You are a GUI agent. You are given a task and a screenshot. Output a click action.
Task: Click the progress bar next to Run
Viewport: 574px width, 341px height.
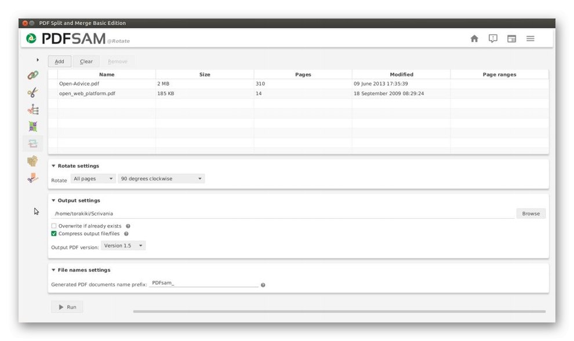coord(339,311)
